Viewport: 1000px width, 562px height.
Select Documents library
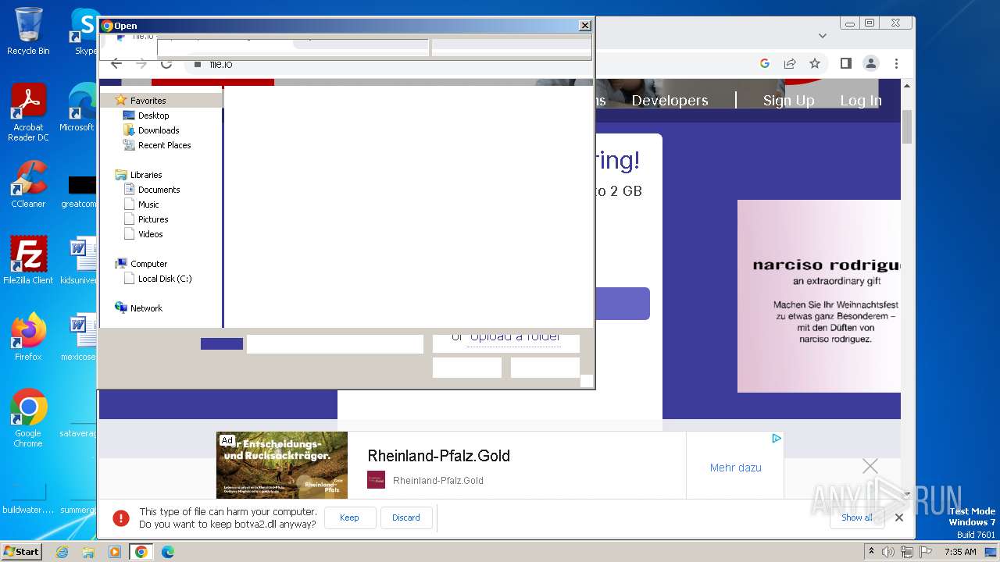[159, 190]
